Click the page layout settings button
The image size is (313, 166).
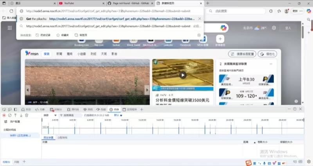coord(242,54)
